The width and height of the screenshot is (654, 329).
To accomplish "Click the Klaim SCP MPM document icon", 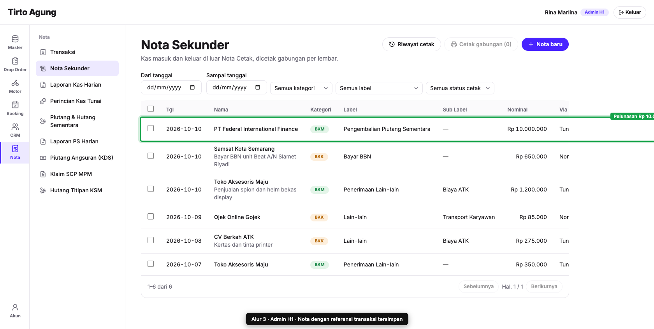I will [43, 174].
